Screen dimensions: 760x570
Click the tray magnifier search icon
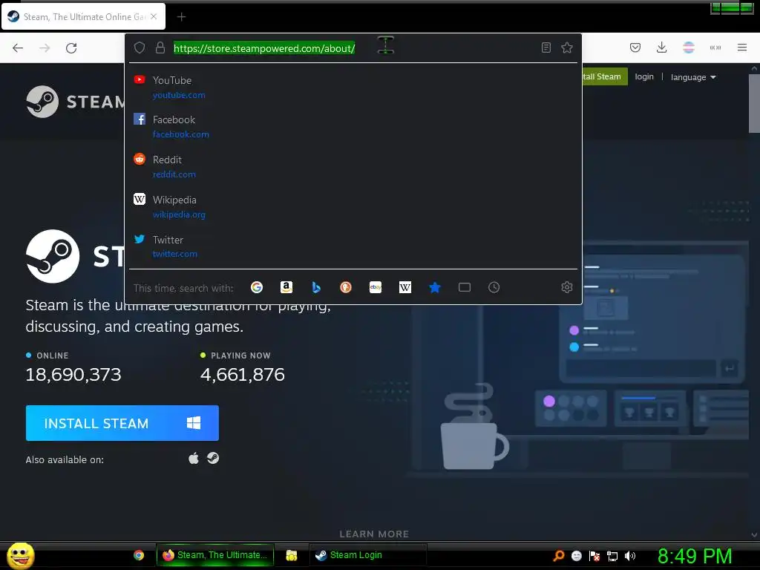(x=558, y=555)
